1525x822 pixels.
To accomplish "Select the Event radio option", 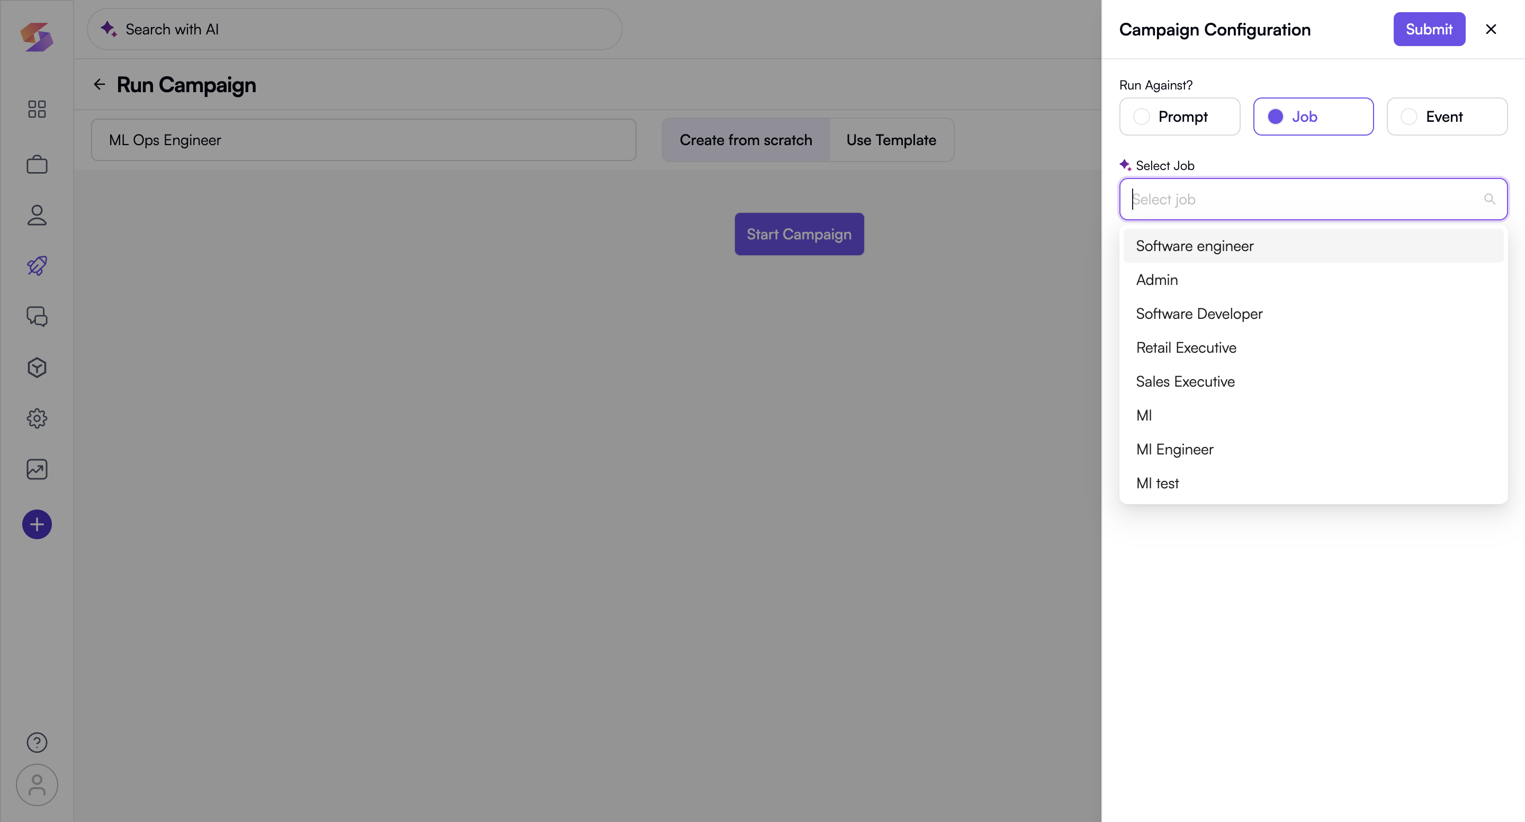I will pos(1447,117).
